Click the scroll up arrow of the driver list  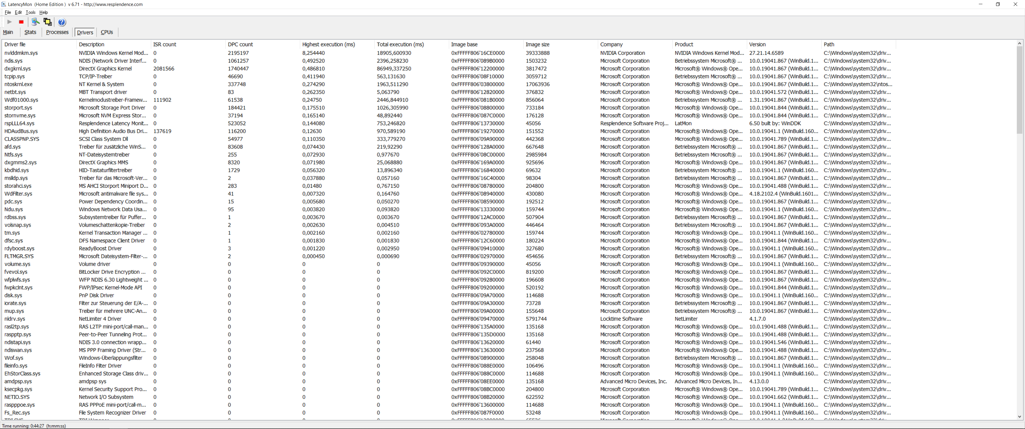1019,43
